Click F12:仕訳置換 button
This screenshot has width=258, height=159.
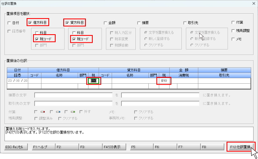(241, 147)
